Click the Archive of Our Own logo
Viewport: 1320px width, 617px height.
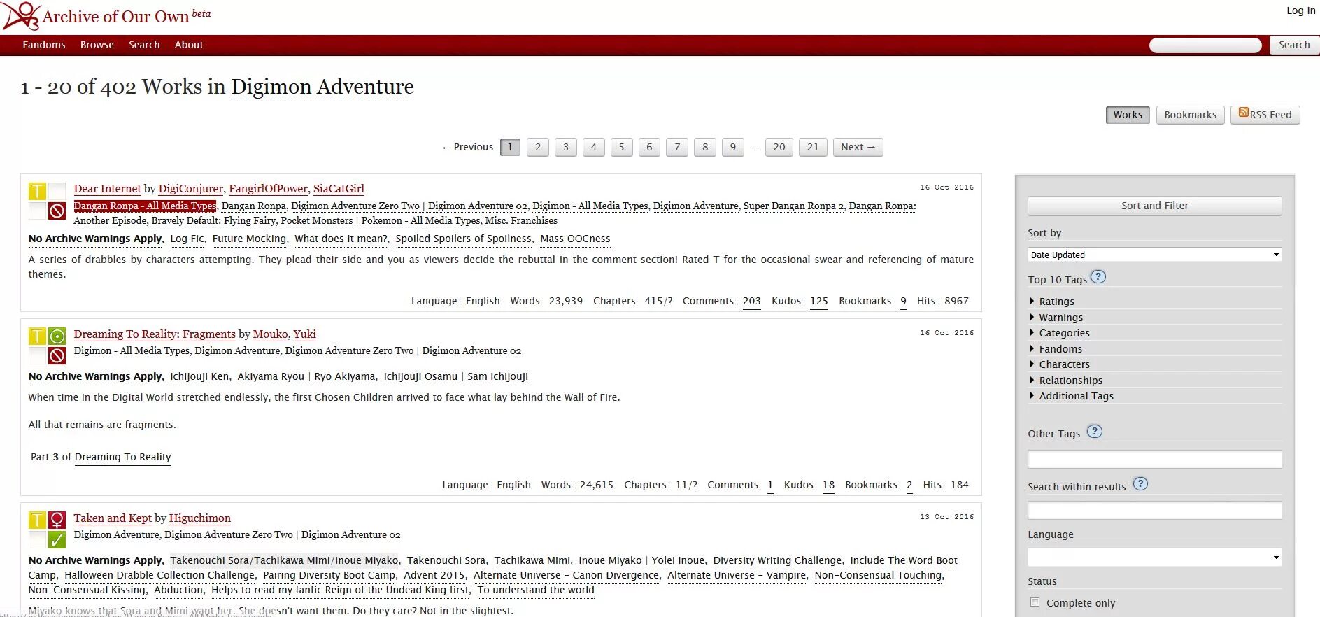coord(21,16)
